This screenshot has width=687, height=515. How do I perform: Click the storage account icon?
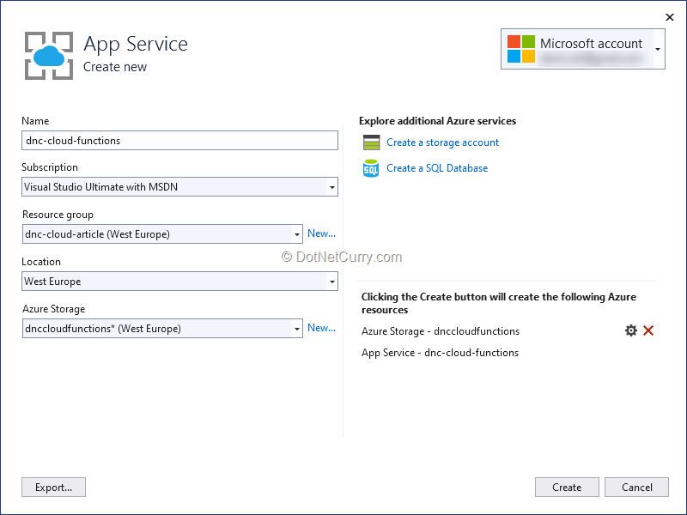pyautogui.click(x=372, y=142)
